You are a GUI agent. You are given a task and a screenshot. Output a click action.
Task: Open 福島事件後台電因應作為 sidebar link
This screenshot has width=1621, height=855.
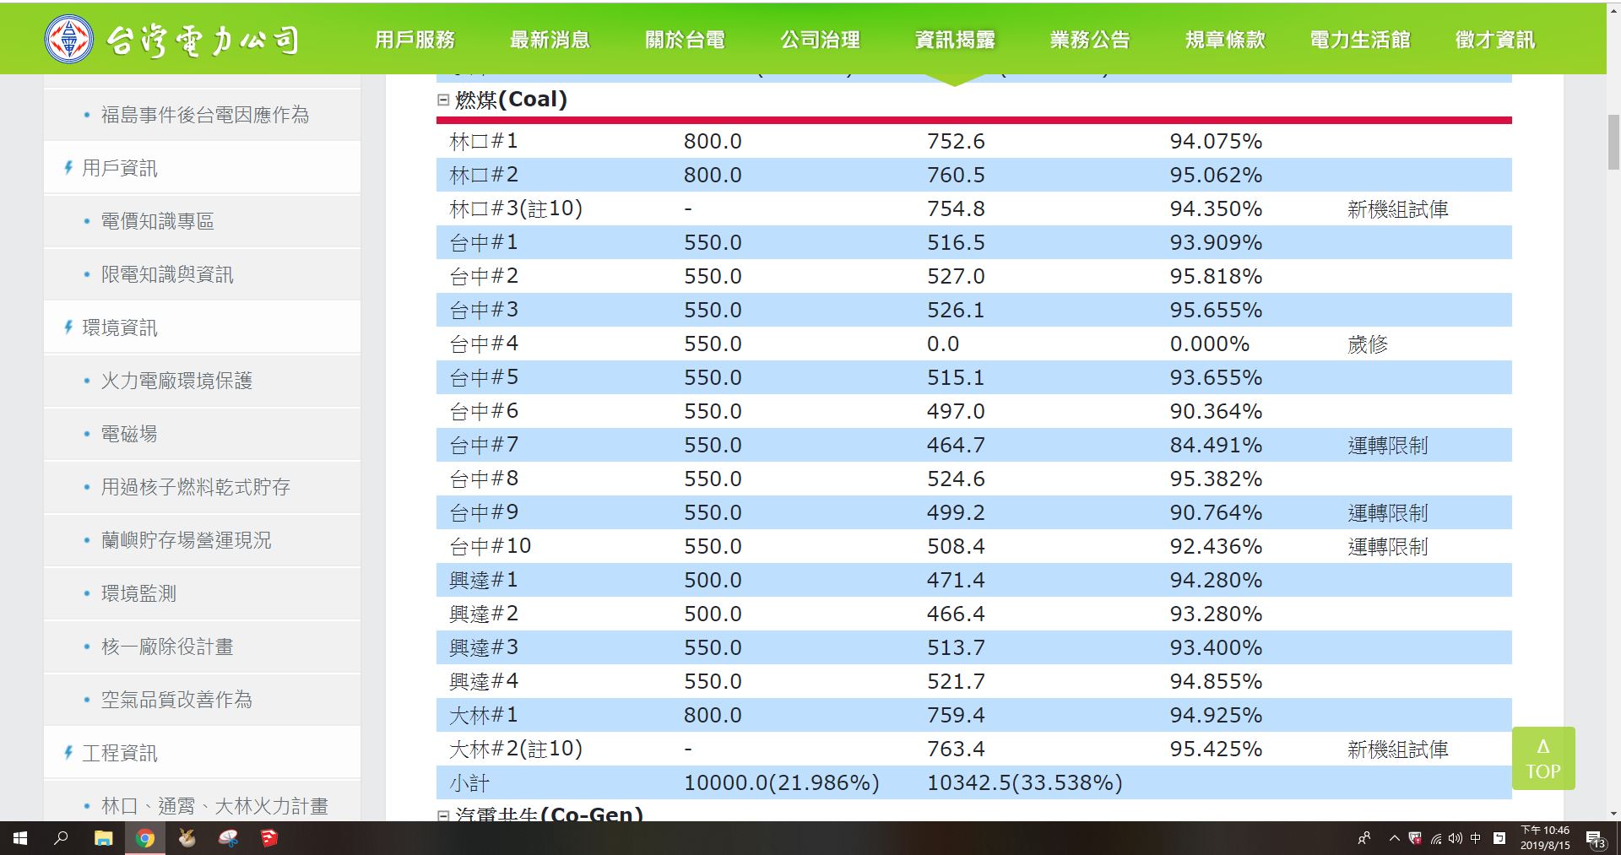(205, 115)
